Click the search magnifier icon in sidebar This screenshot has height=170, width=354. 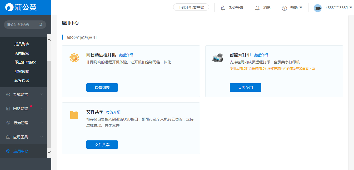point(41,25)
